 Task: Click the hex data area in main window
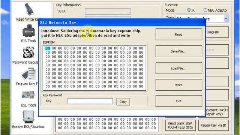pyautogui.click(x=106, y=124)
